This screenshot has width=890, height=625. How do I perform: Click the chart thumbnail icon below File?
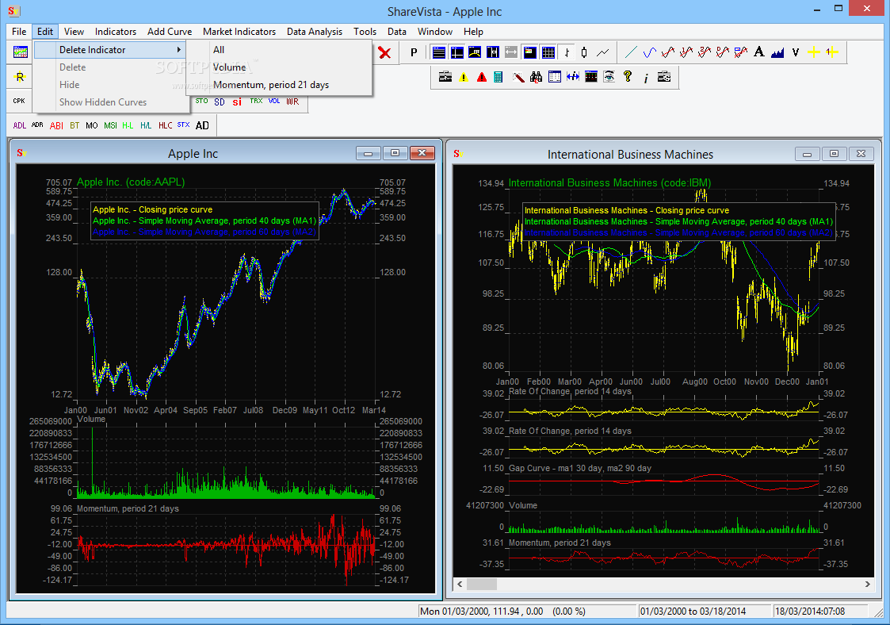click(x=21, y=52)
